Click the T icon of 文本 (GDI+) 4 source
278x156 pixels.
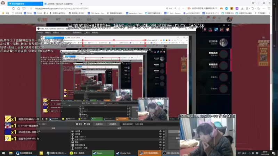73,137
